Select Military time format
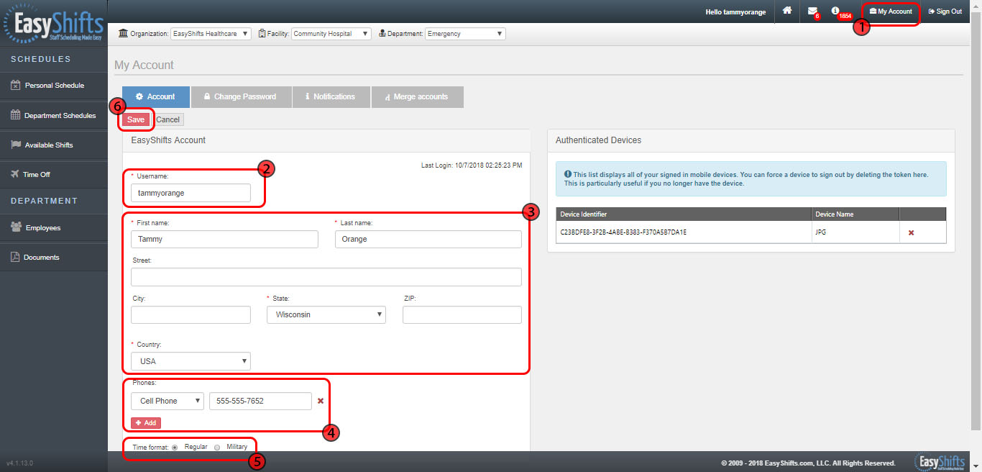 tap(217, 448)
